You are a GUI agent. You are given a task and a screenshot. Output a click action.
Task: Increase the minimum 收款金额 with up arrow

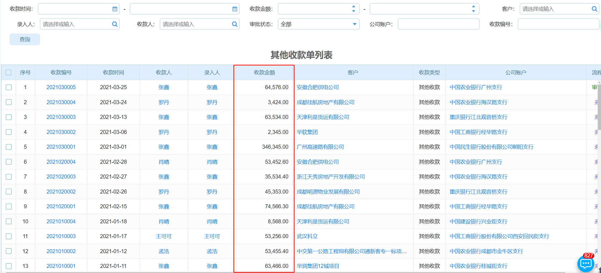coord(354,7)
